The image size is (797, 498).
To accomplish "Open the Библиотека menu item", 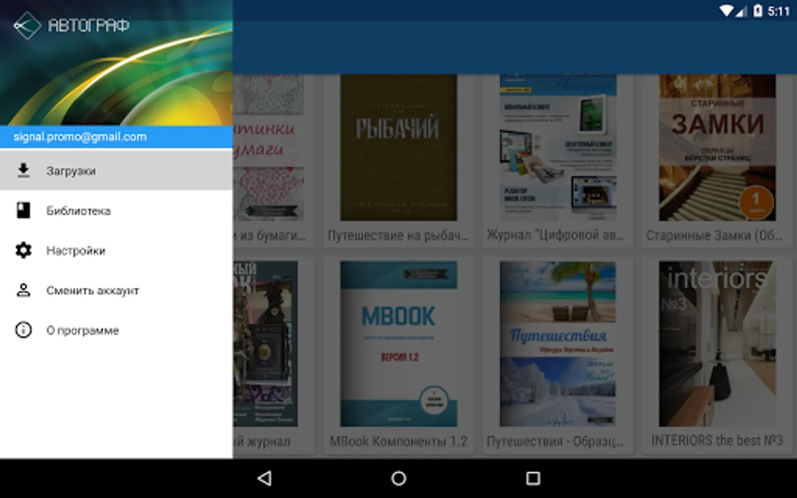I will point(116,210).
